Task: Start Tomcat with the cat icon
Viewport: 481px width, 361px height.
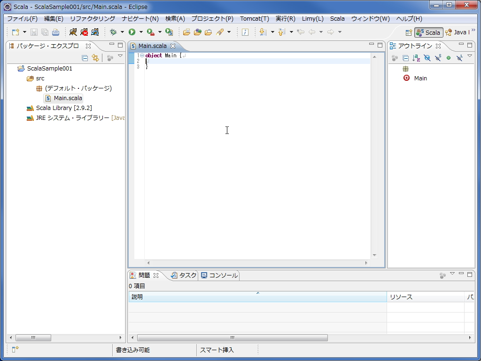Action: coord(73,32)
